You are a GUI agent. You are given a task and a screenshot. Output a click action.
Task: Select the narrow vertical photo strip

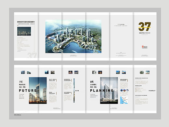(74, 91)
